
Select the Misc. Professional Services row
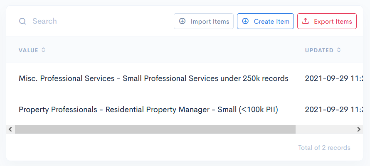pyautogui.click(x=153, y=78)
